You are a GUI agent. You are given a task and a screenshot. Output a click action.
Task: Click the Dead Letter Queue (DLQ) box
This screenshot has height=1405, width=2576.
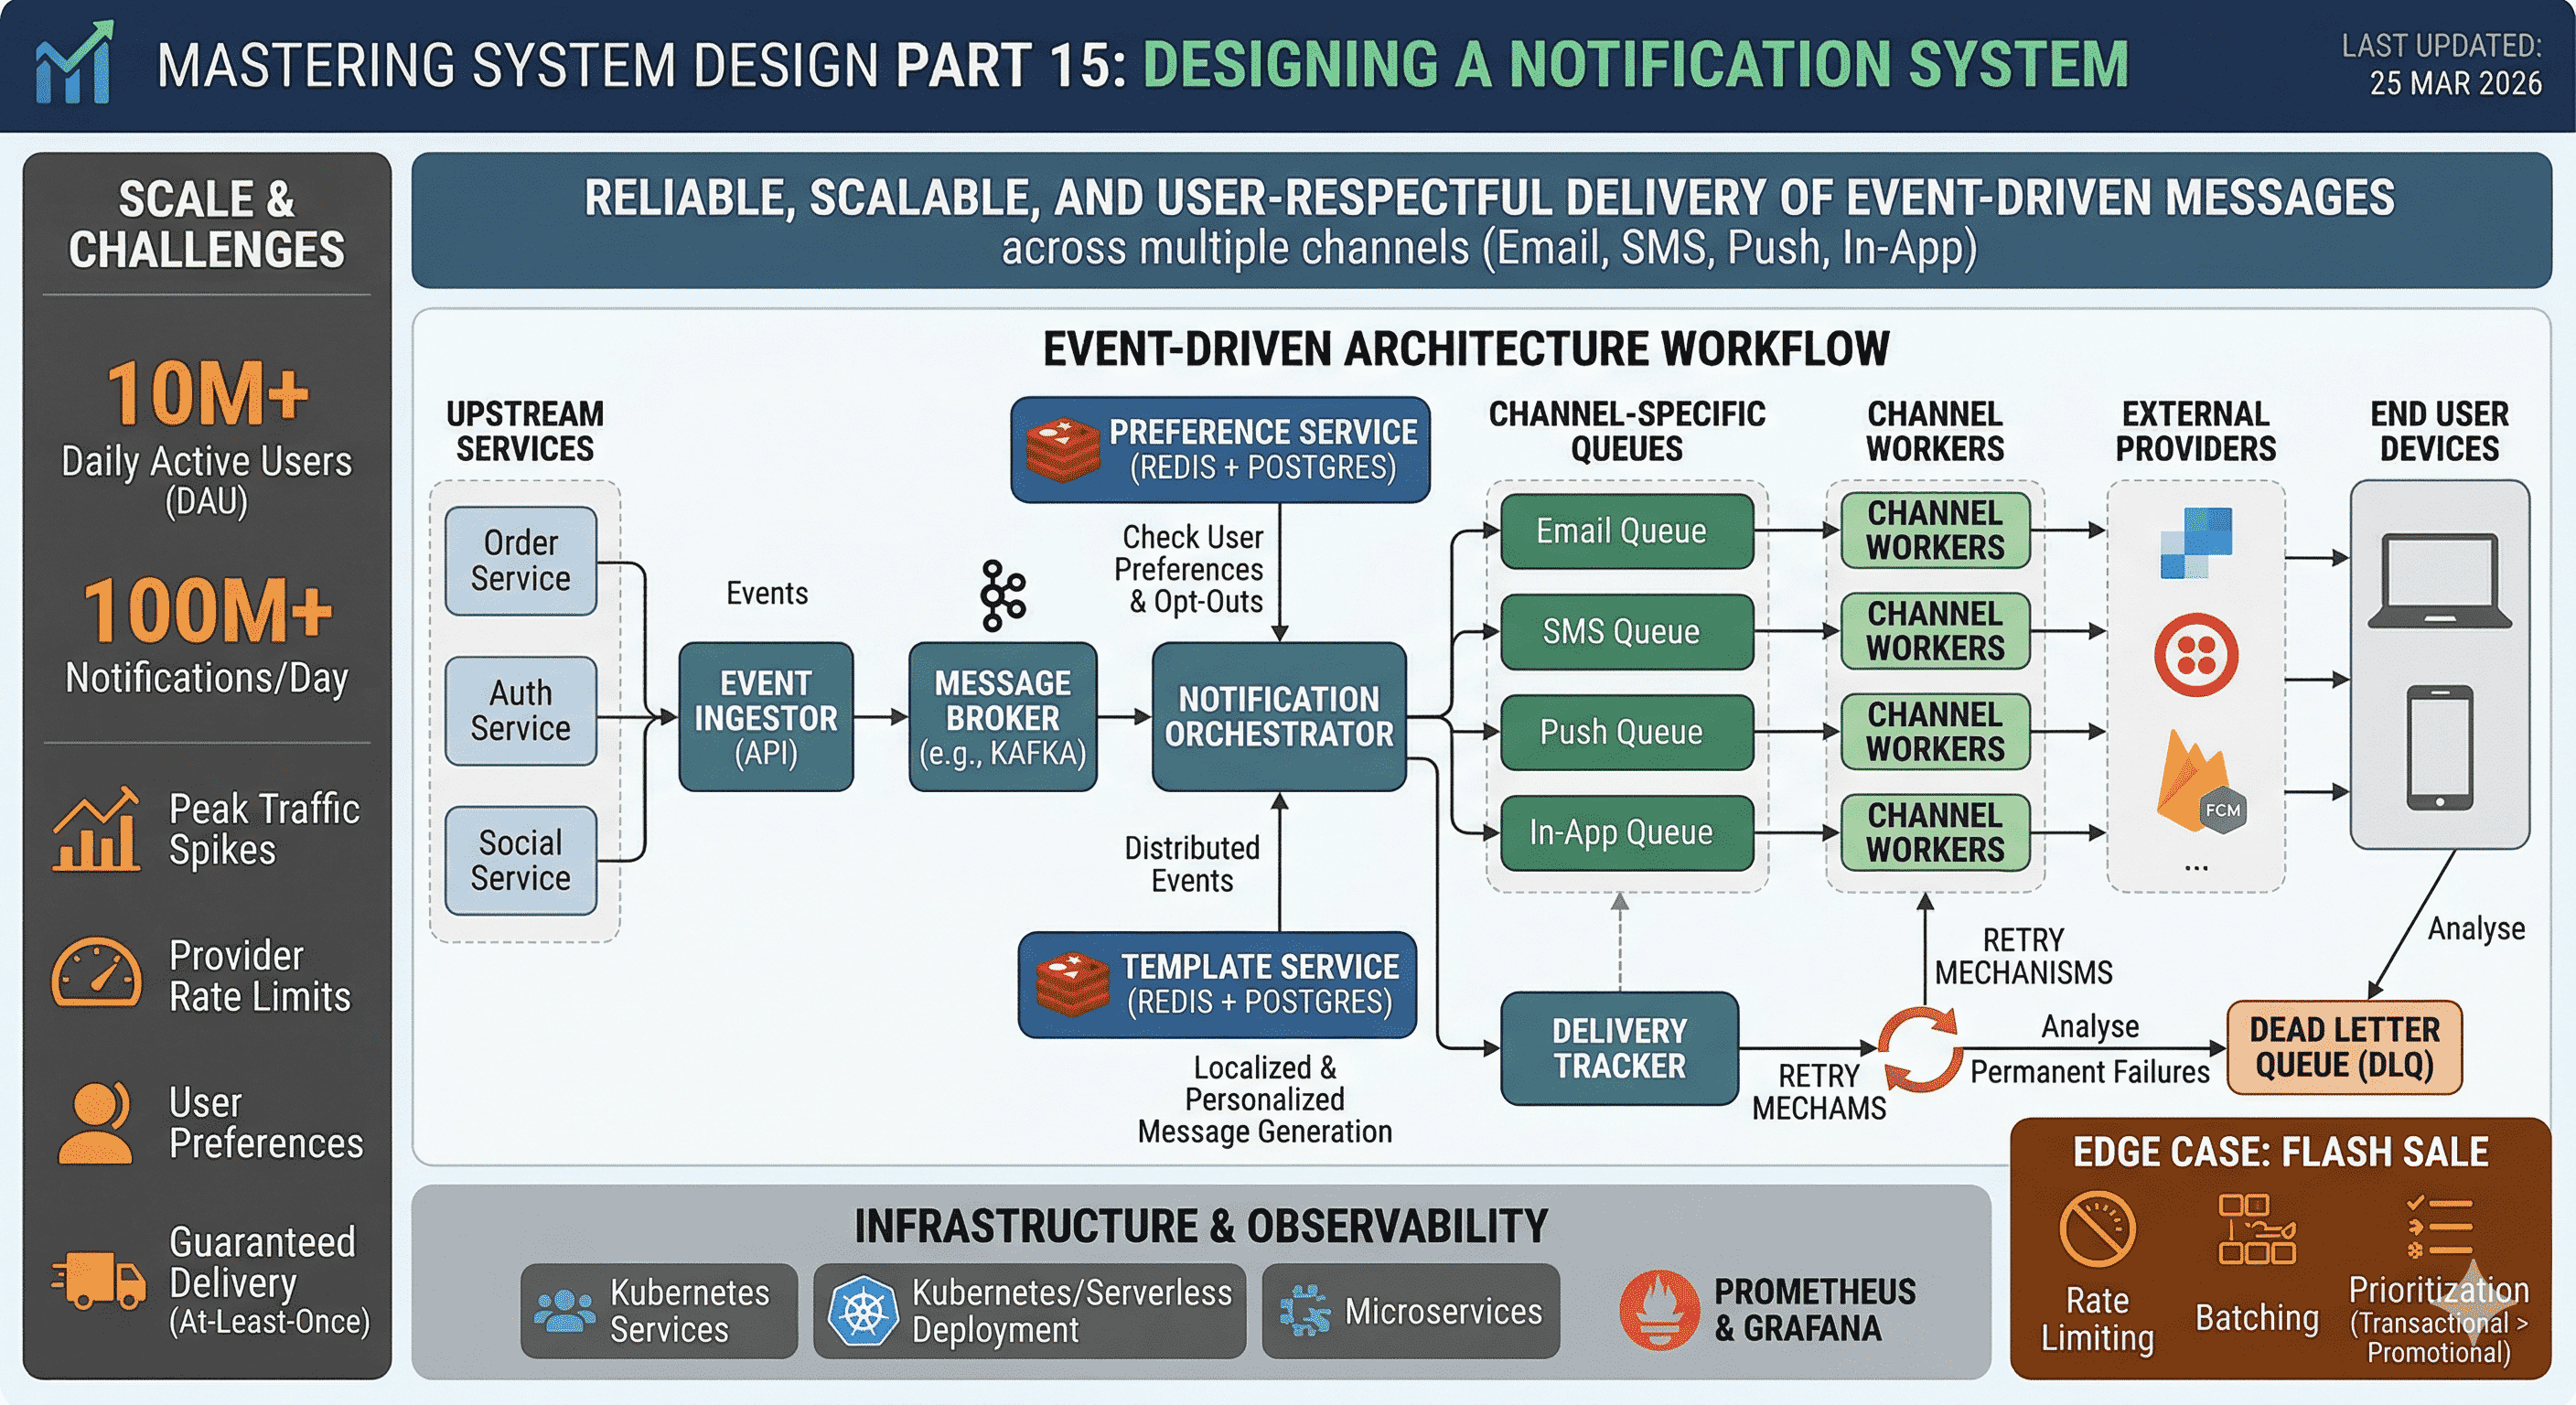click(x=2344, y=1047)
